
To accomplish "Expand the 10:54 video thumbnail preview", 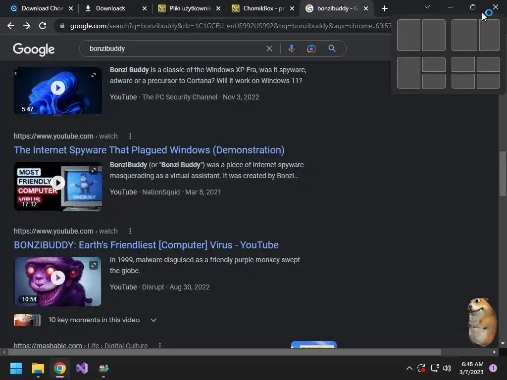I will (94, 265).
